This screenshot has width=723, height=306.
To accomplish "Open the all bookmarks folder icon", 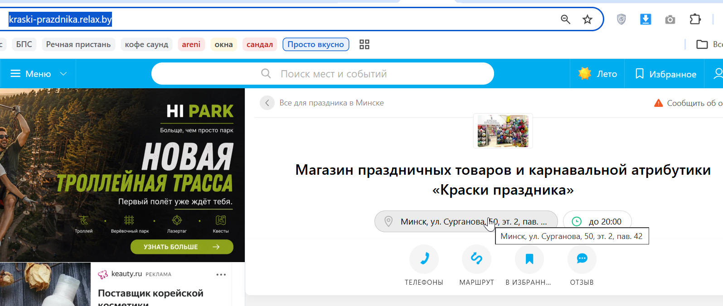I will click(x=702, y=44).
